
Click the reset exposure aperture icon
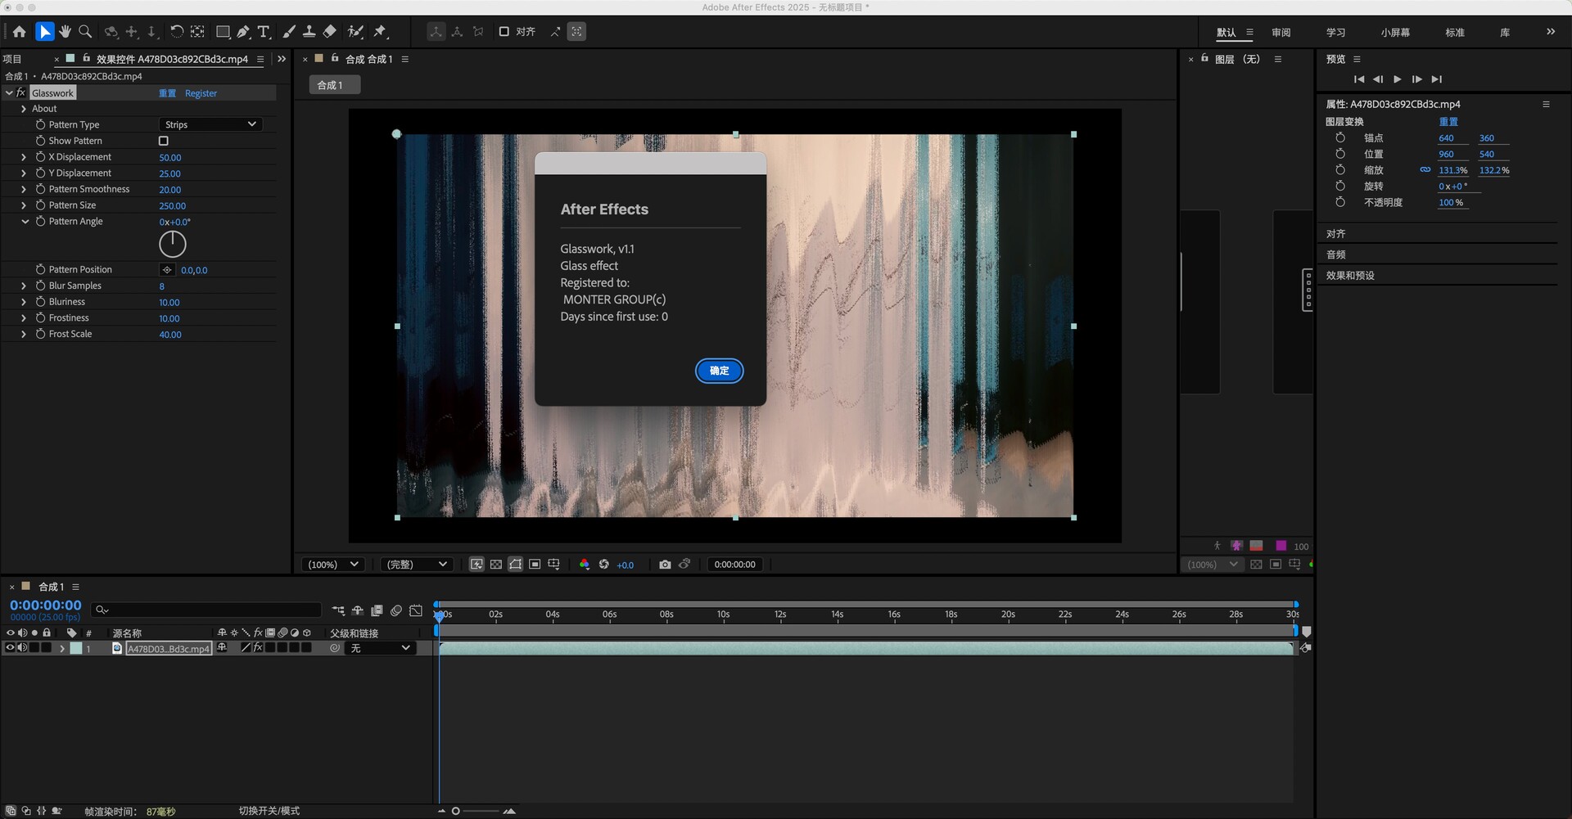tap(604, 565)
